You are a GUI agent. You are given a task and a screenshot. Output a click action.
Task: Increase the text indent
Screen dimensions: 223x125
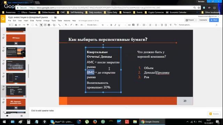coord(166,25)
